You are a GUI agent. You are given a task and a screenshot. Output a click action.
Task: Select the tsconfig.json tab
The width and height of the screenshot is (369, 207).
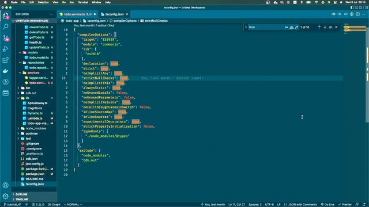(114, 14)
